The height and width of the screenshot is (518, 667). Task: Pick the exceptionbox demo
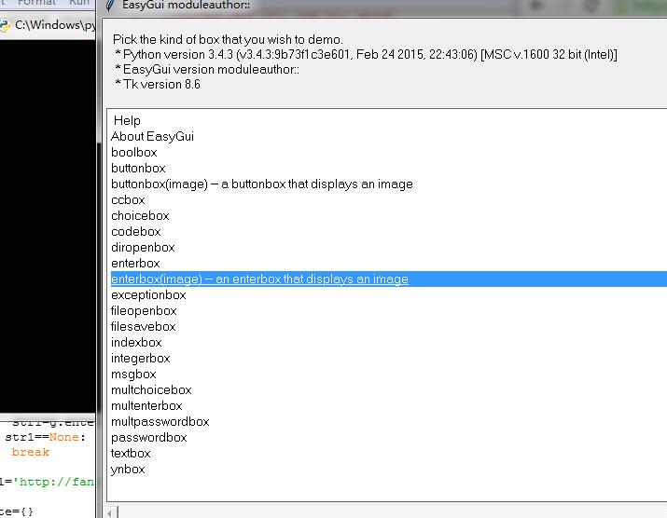148,295
